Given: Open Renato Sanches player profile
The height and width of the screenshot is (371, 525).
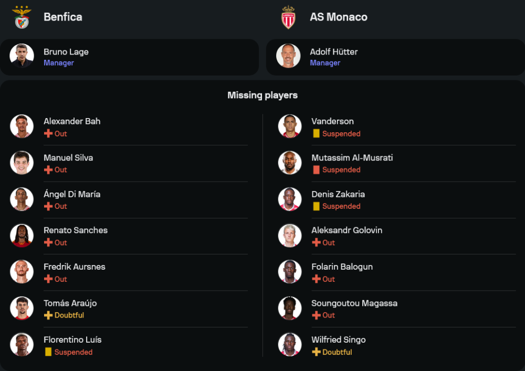Looking at the screenshot, I should tap(76, 230).
